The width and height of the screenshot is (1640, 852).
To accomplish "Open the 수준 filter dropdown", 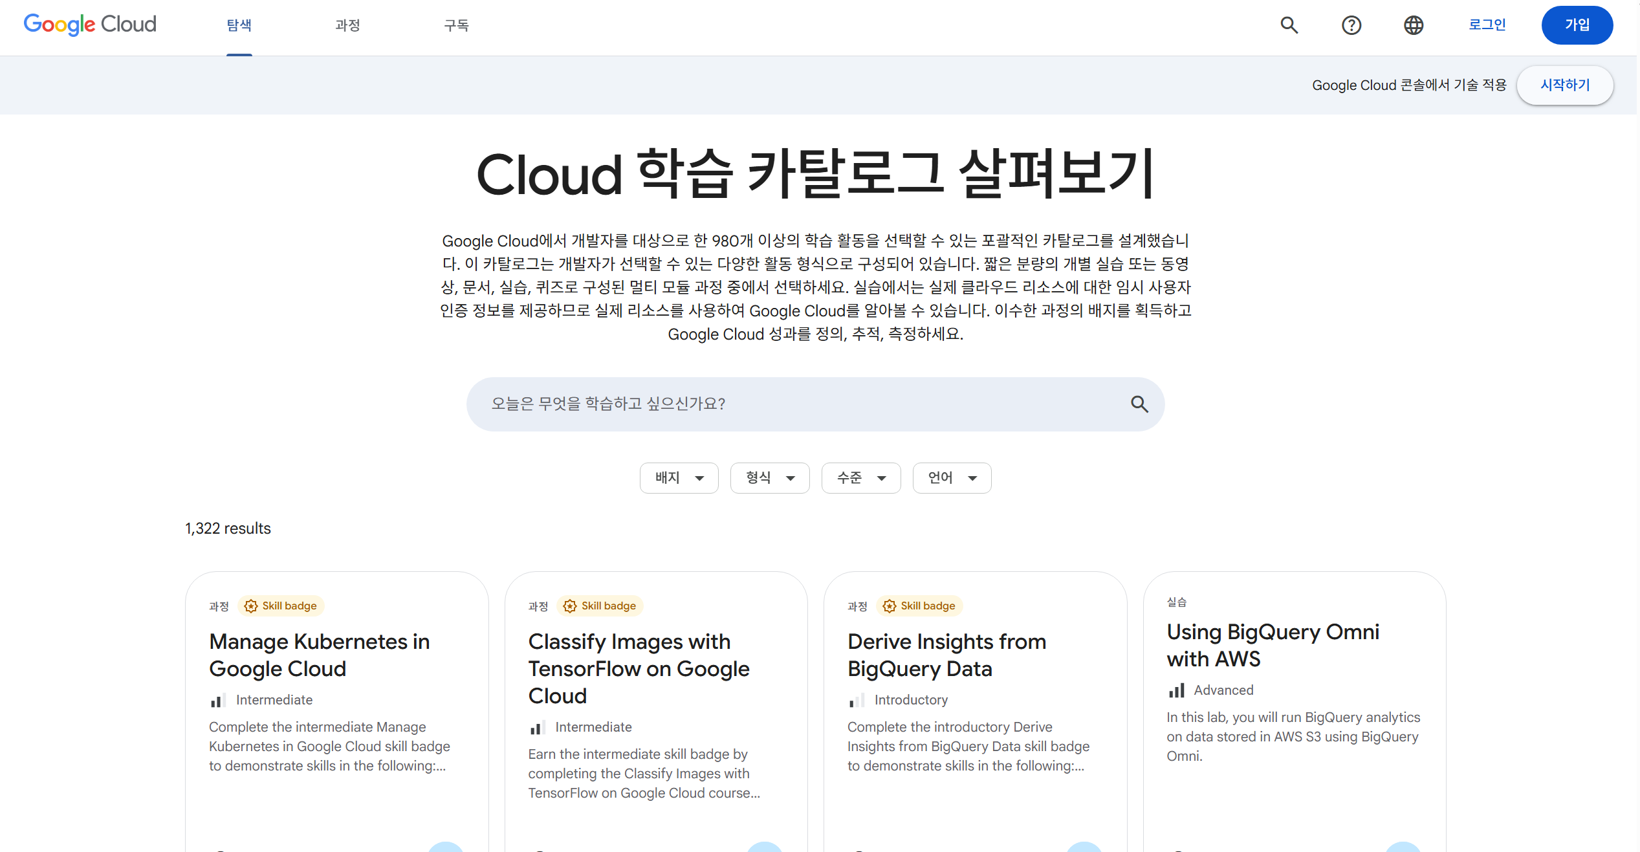I will click(x=860, y=477).
